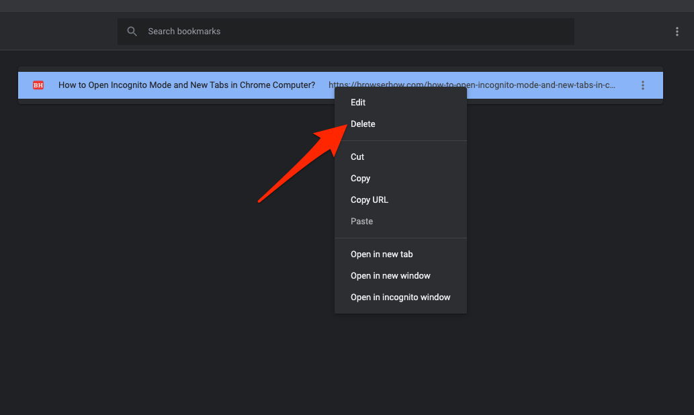Click the search magnifier icon

pos(132,32)
